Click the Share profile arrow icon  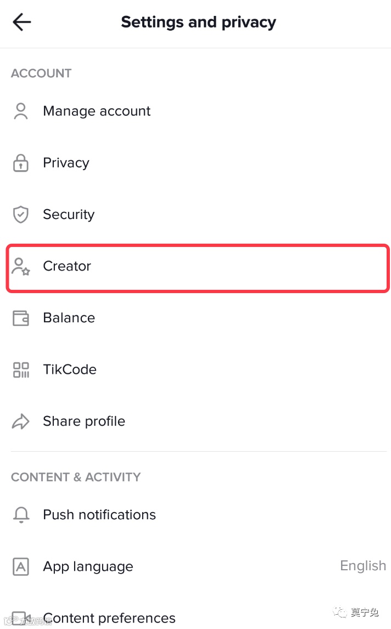click(21, 422)
